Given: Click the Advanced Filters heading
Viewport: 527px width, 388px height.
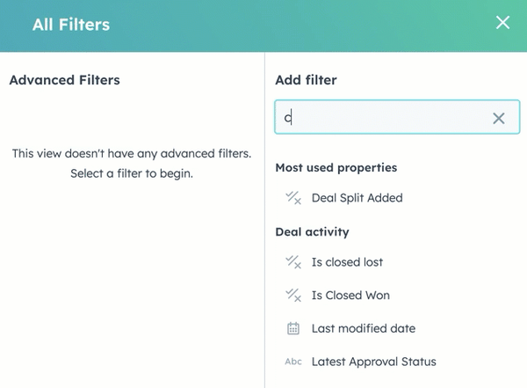Looking at the screenshot, I should coord(64,80).
